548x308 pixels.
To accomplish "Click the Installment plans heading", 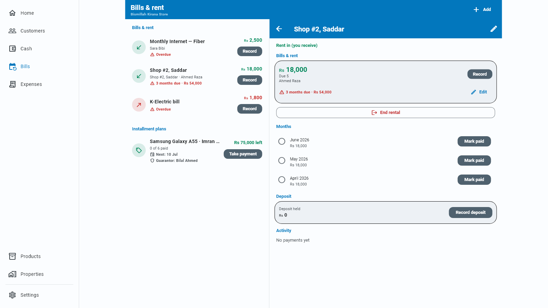I will click(149, 129).
